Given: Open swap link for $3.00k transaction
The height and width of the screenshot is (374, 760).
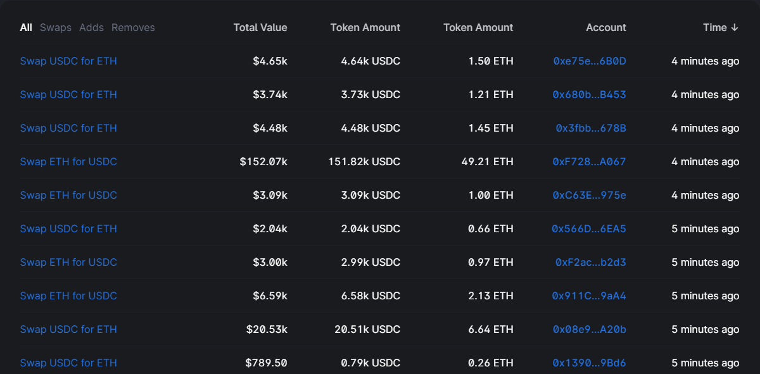Looking at the screenshot, I should point(68,262).
